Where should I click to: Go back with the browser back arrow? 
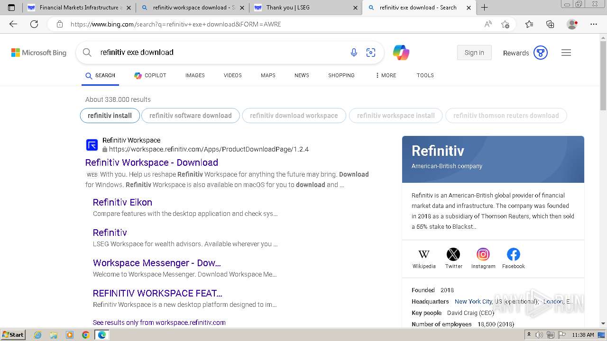(x=13, y=24)
